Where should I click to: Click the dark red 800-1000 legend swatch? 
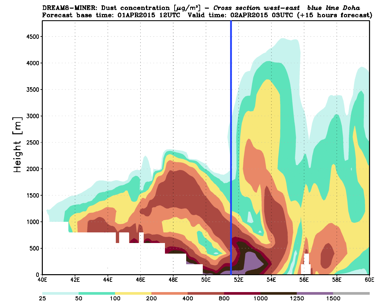coord(243,293)
